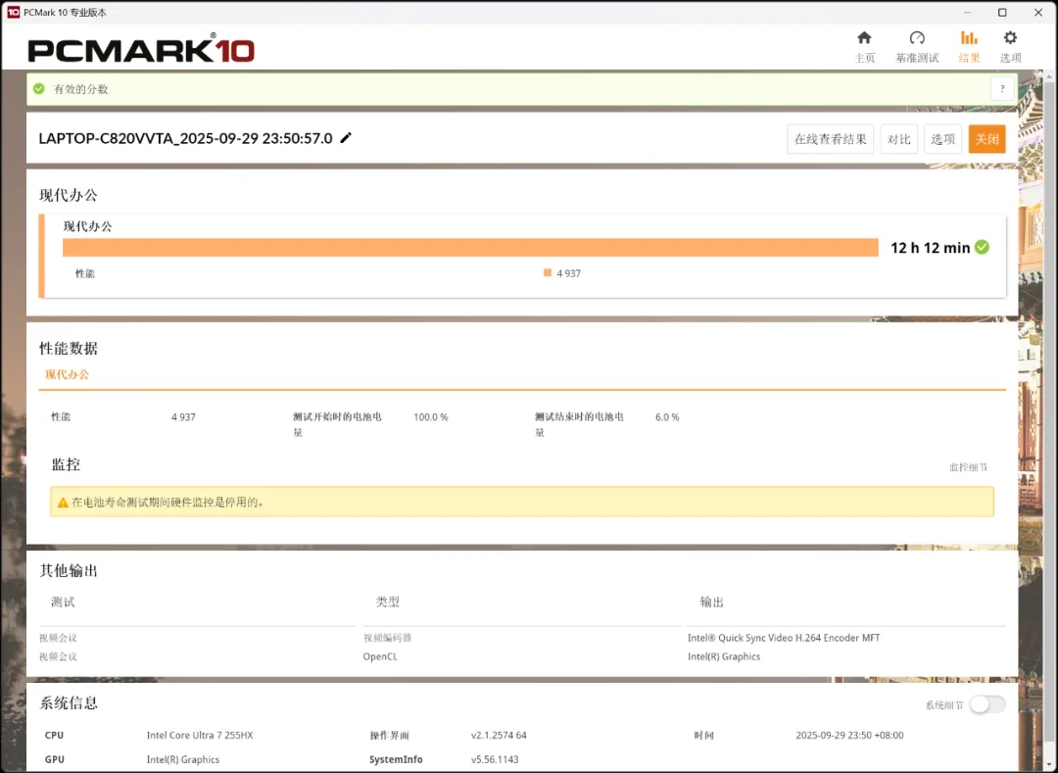Click the warning triangle in monitoring notice
The height and width of the screenshot is (773, 1058).
click(x=63, y=503)
